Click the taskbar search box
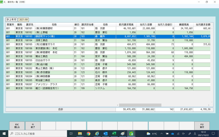 (38, 134)
